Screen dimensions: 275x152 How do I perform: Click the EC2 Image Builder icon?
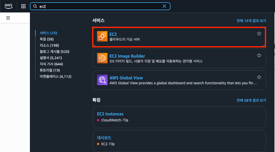tap(102, 58)
